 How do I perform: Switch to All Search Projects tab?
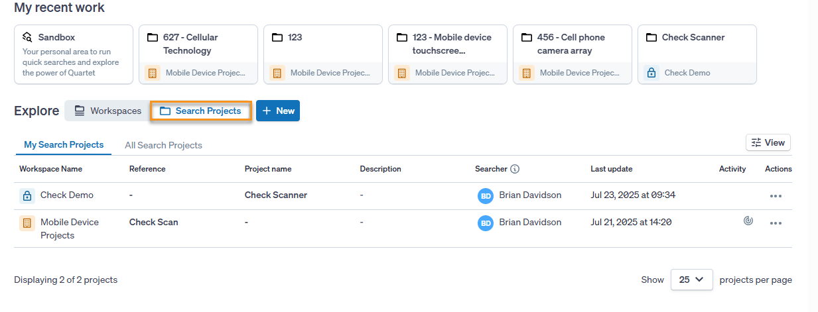[x=163, y=145]
